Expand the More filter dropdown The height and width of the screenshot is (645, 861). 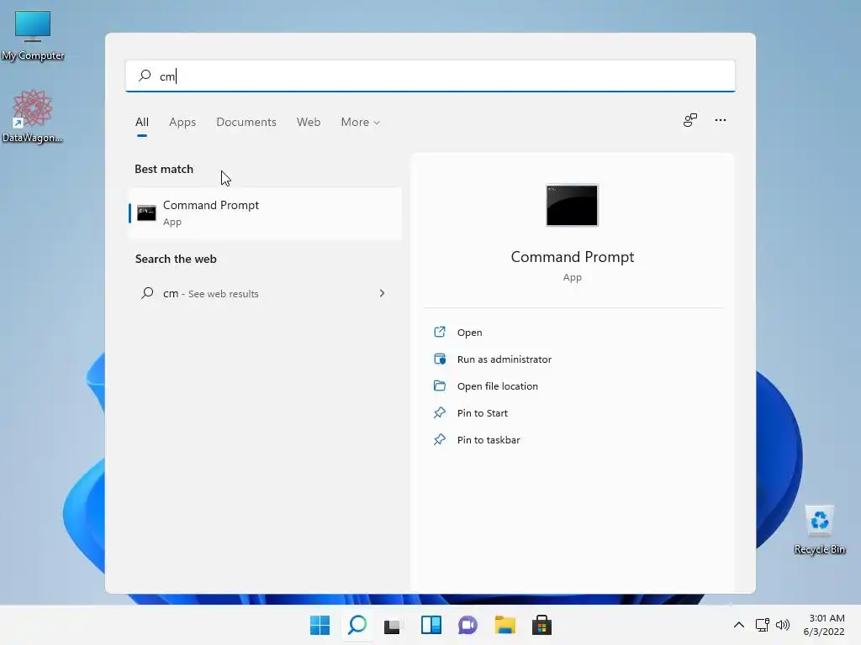360,123
